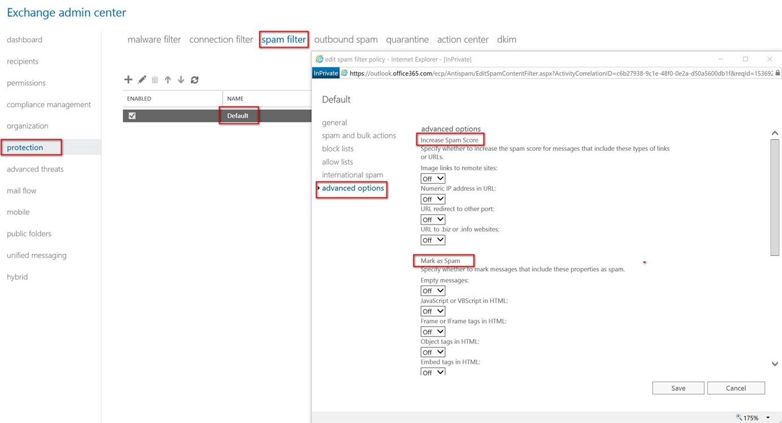Viewport: 782px width, 423px height.
Task: Switch to malware filter tab
Action: click(x=154, y=40)
